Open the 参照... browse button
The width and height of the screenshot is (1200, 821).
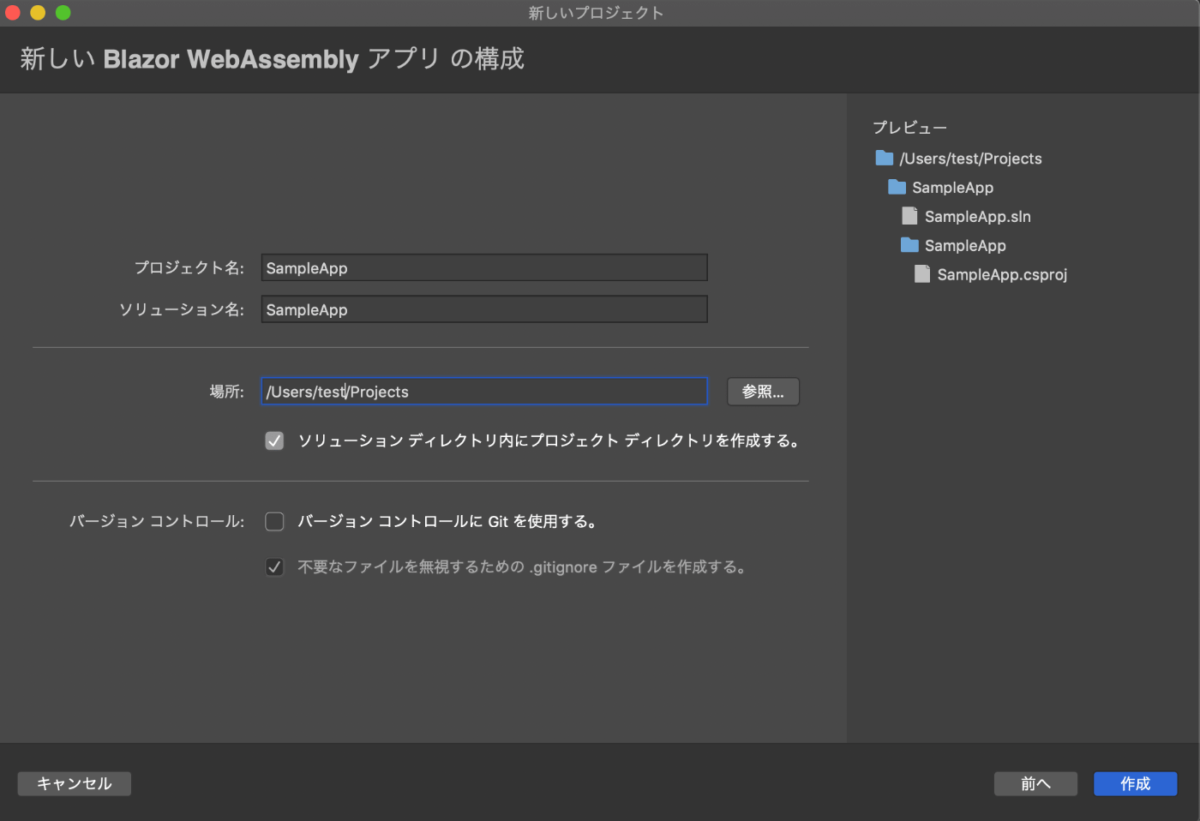763,392
